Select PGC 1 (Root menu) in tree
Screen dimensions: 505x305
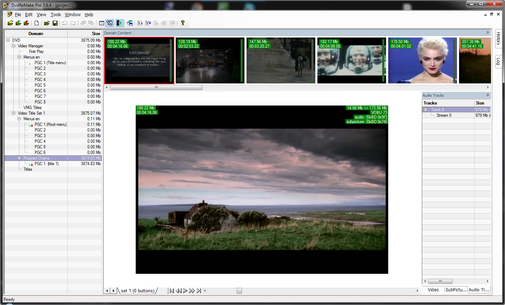click(50, 124)
